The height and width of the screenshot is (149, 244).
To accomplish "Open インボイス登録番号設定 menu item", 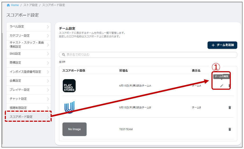I will 29,72.
